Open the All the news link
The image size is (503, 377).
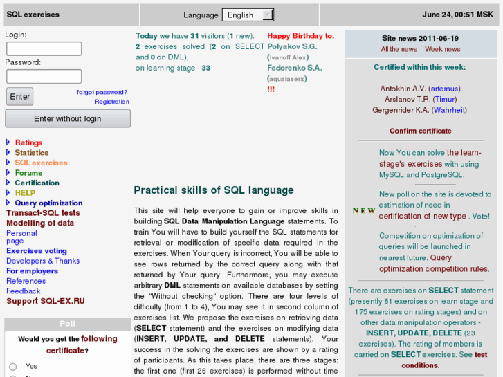[399, 49]
